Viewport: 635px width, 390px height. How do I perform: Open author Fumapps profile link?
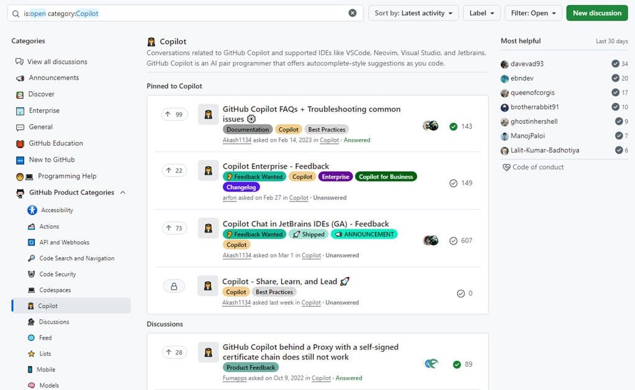coord(235,378)
